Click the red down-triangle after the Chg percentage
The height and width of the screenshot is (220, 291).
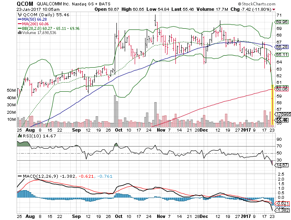(274, 10)
